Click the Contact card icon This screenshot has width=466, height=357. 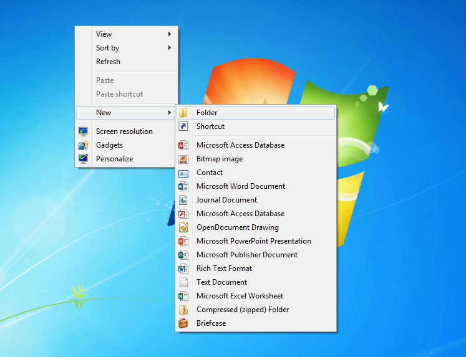tap(183, 173)
